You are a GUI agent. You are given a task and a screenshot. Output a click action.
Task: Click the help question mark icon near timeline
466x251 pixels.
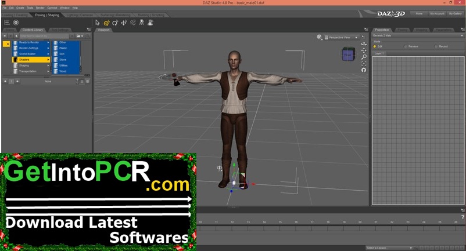[x=463, y=217]
